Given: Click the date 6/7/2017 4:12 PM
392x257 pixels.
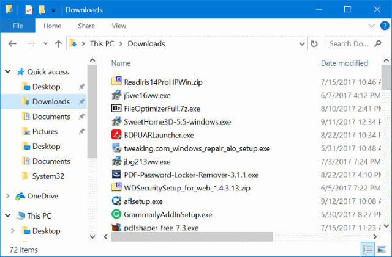Looking at the screenshot, I should pos(350,95).
